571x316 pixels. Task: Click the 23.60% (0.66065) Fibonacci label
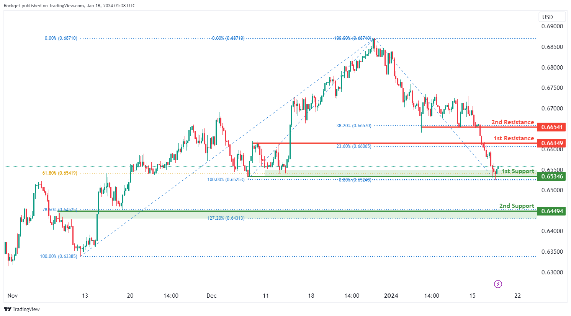pos(354,146)
